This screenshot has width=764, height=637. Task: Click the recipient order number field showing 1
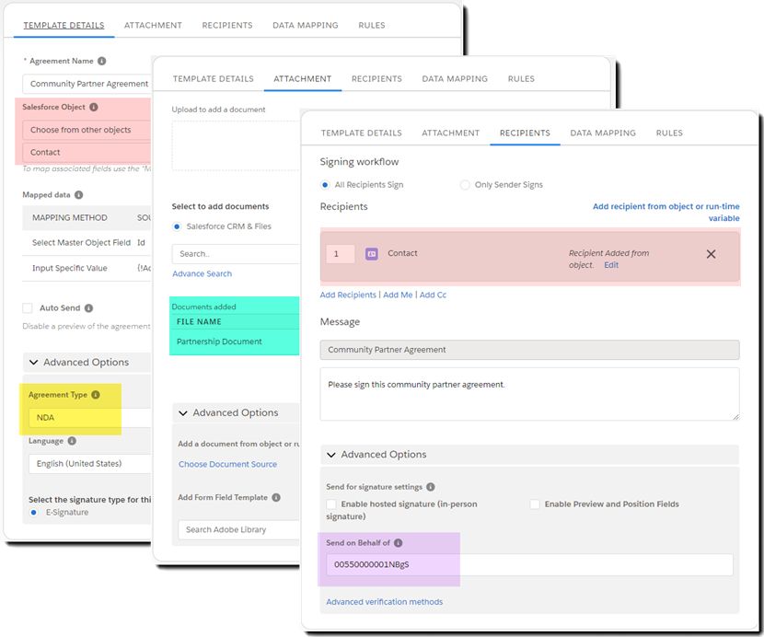pyautogui.click(x=340, y=253)
